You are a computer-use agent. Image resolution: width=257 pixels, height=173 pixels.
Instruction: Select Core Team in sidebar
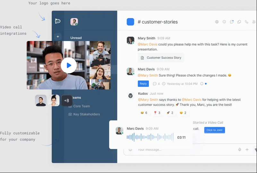point(81,106)
